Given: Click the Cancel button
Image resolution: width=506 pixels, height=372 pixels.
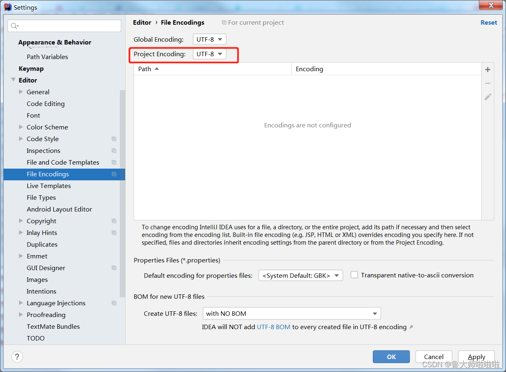Looking at the screenshot, I should point(434,357).
